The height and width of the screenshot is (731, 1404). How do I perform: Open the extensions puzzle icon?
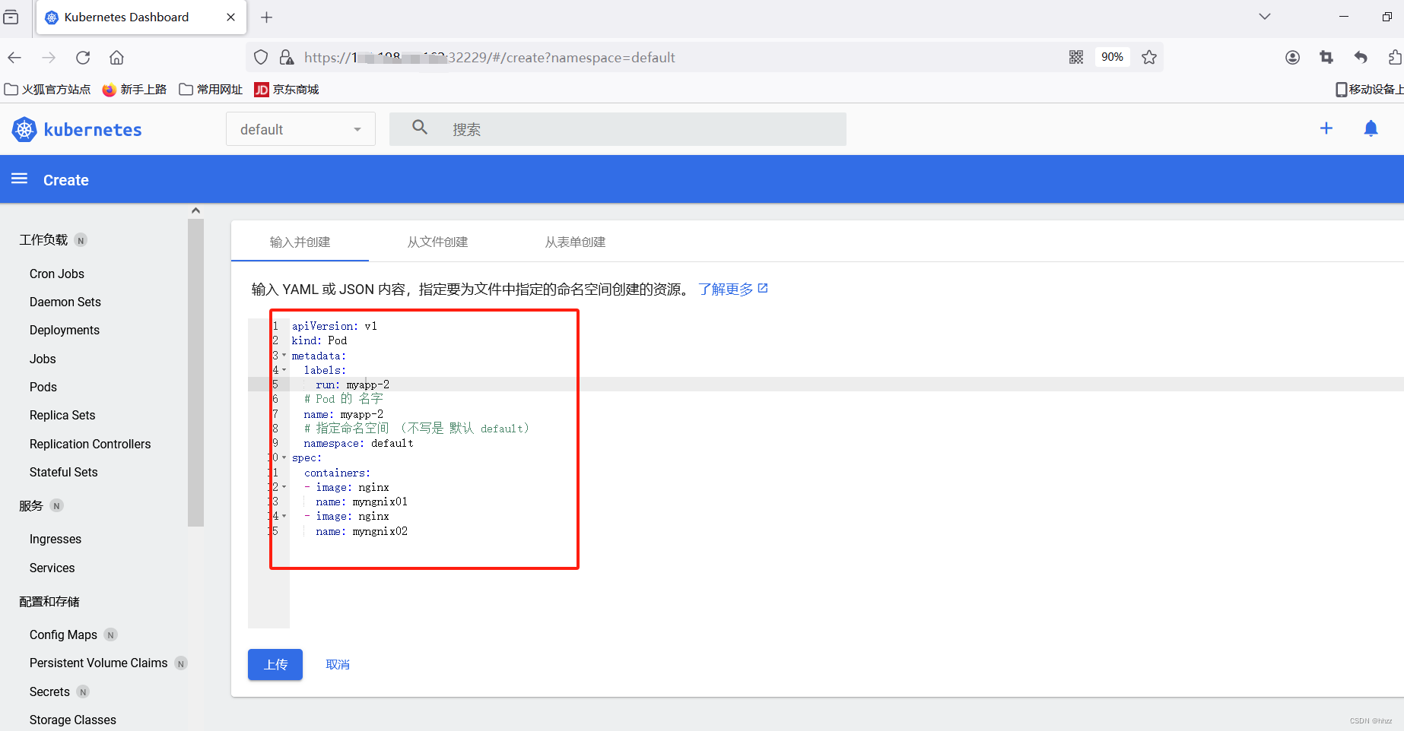point(1395,58)
